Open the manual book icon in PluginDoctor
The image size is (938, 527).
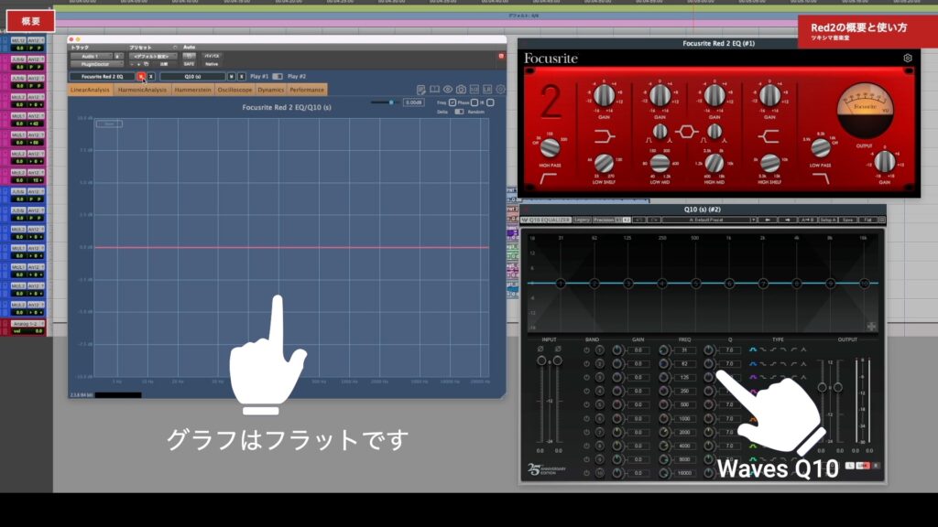pyautogui.click(x=434, y=90)
